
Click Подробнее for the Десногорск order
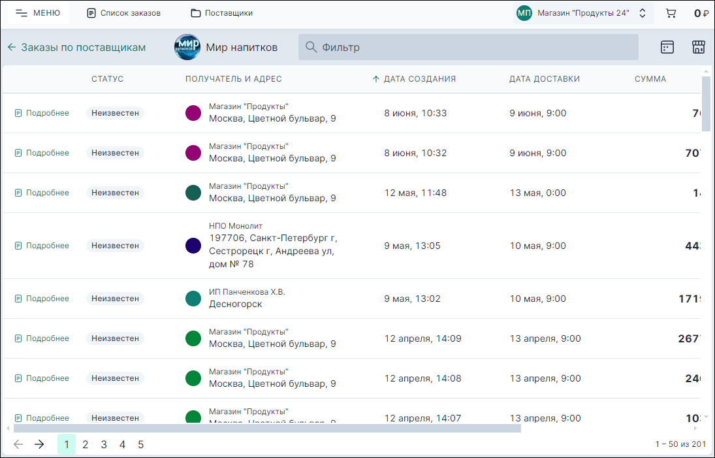coord(42,299)
